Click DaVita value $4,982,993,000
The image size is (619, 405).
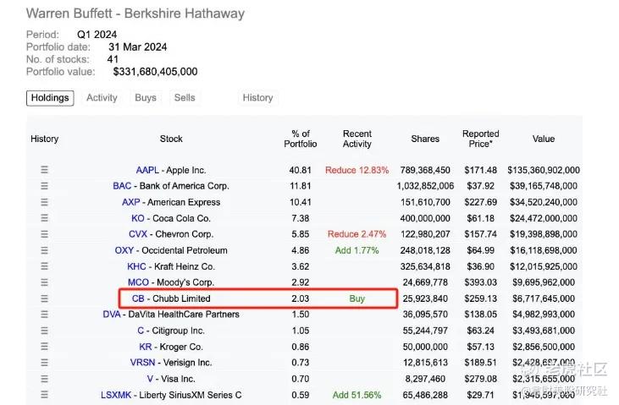[544, 315]
